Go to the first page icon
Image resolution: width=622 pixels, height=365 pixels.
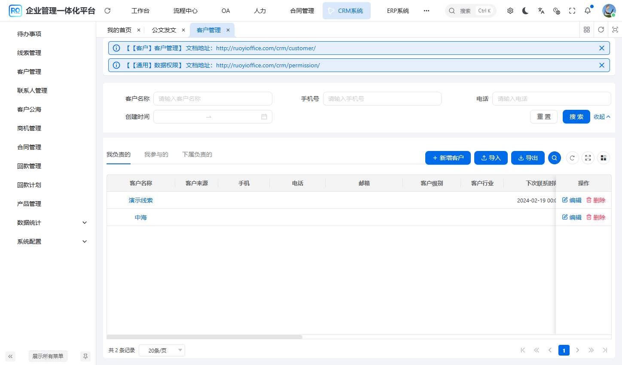pos(523,350)
